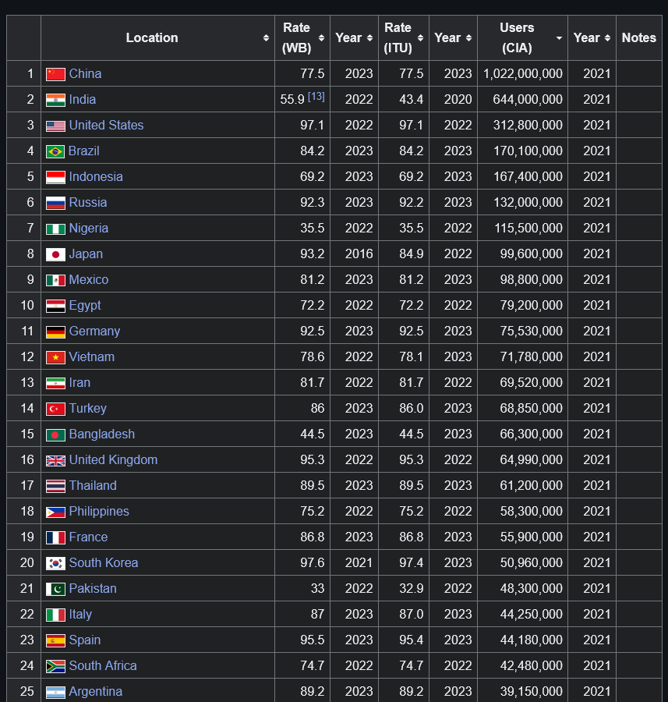Open the Italy article link
Screen dimensions: 668x702
click(x=80, y=615)
